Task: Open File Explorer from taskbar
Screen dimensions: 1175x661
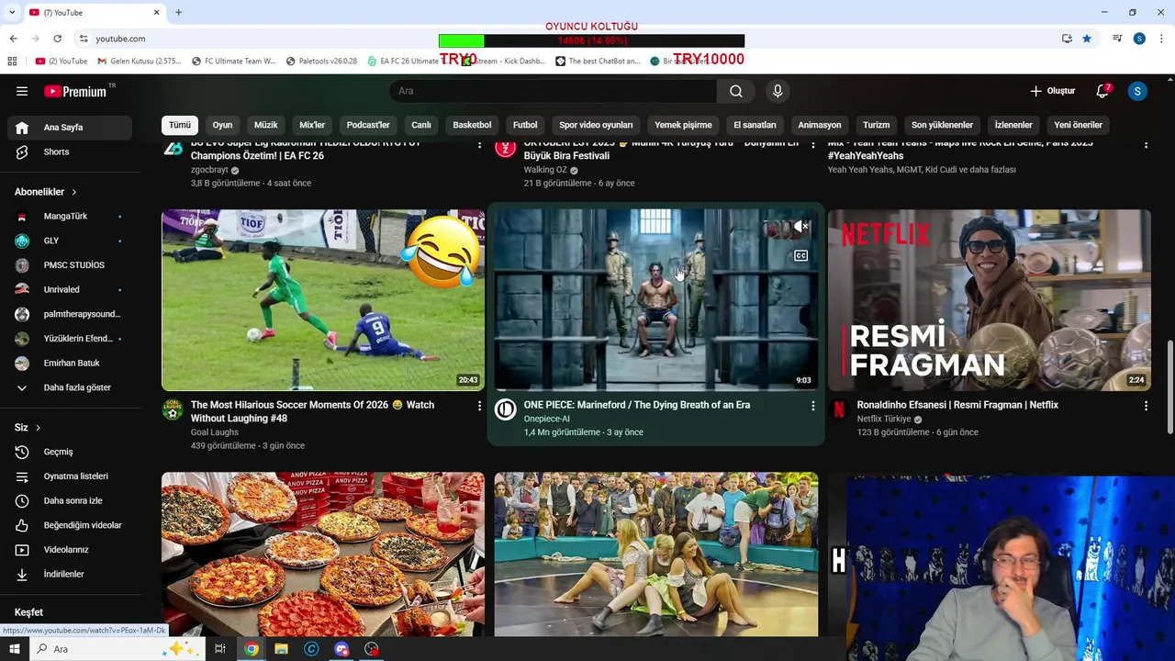Action: click(281, 649)
